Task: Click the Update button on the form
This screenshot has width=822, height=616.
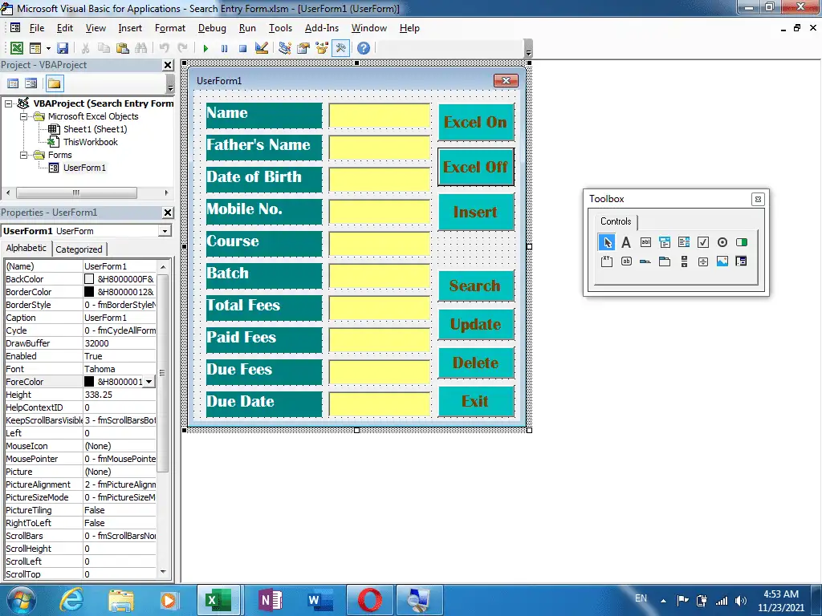Action: pyautogui.click(x=476, y=324)
